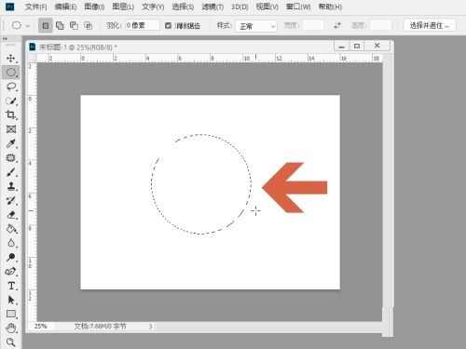Viewport: 466px width, 349px height.
Task: Select the Clone Stamp tool
Action: click(11, 186)
